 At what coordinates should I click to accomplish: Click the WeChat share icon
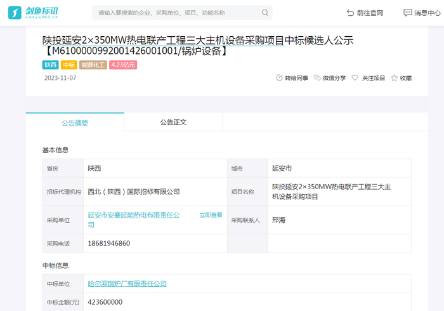coord(317,78)
